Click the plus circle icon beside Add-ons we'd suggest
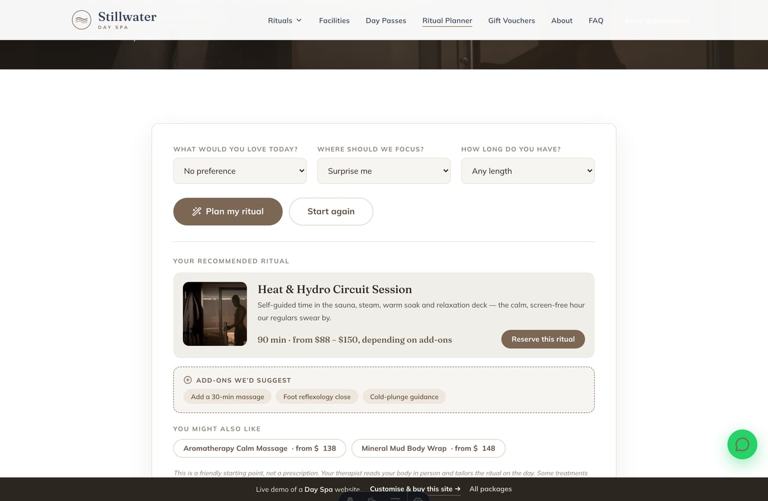The image size is (768, 501). tap(188, 380)
